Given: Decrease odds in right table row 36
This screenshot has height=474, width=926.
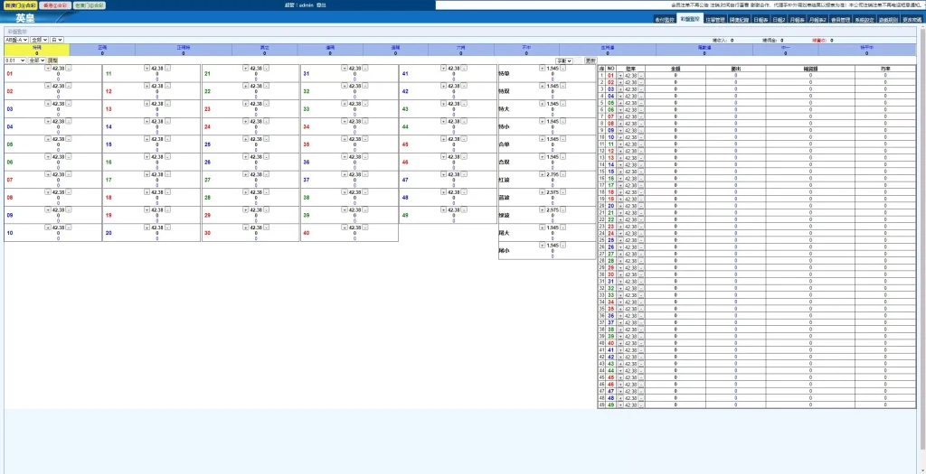Looking at the screenshot, I should [x=641, y=315].
